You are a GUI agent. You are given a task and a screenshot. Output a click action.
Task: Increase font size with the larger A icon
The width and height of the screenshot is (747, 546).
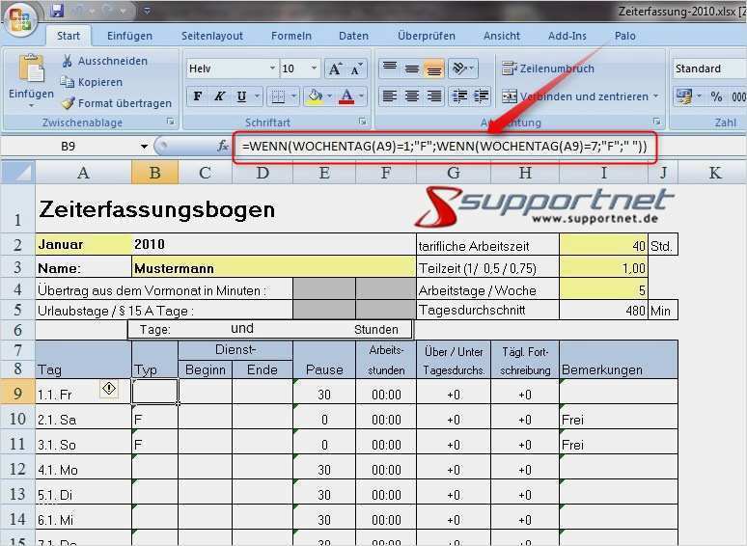pos(335,69)
